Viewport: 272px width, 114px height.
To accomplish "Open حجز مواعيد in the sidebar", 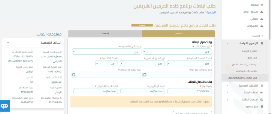I will point(252,107).
